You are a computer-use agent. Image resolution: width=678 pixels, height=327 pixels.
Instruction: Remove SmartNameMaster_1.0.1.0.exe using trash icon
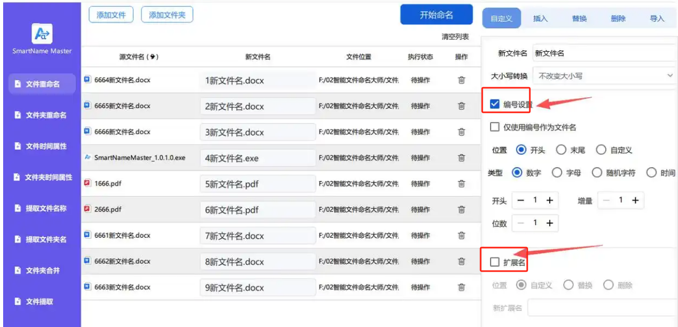pyautogui.click(x=461, y=158)
